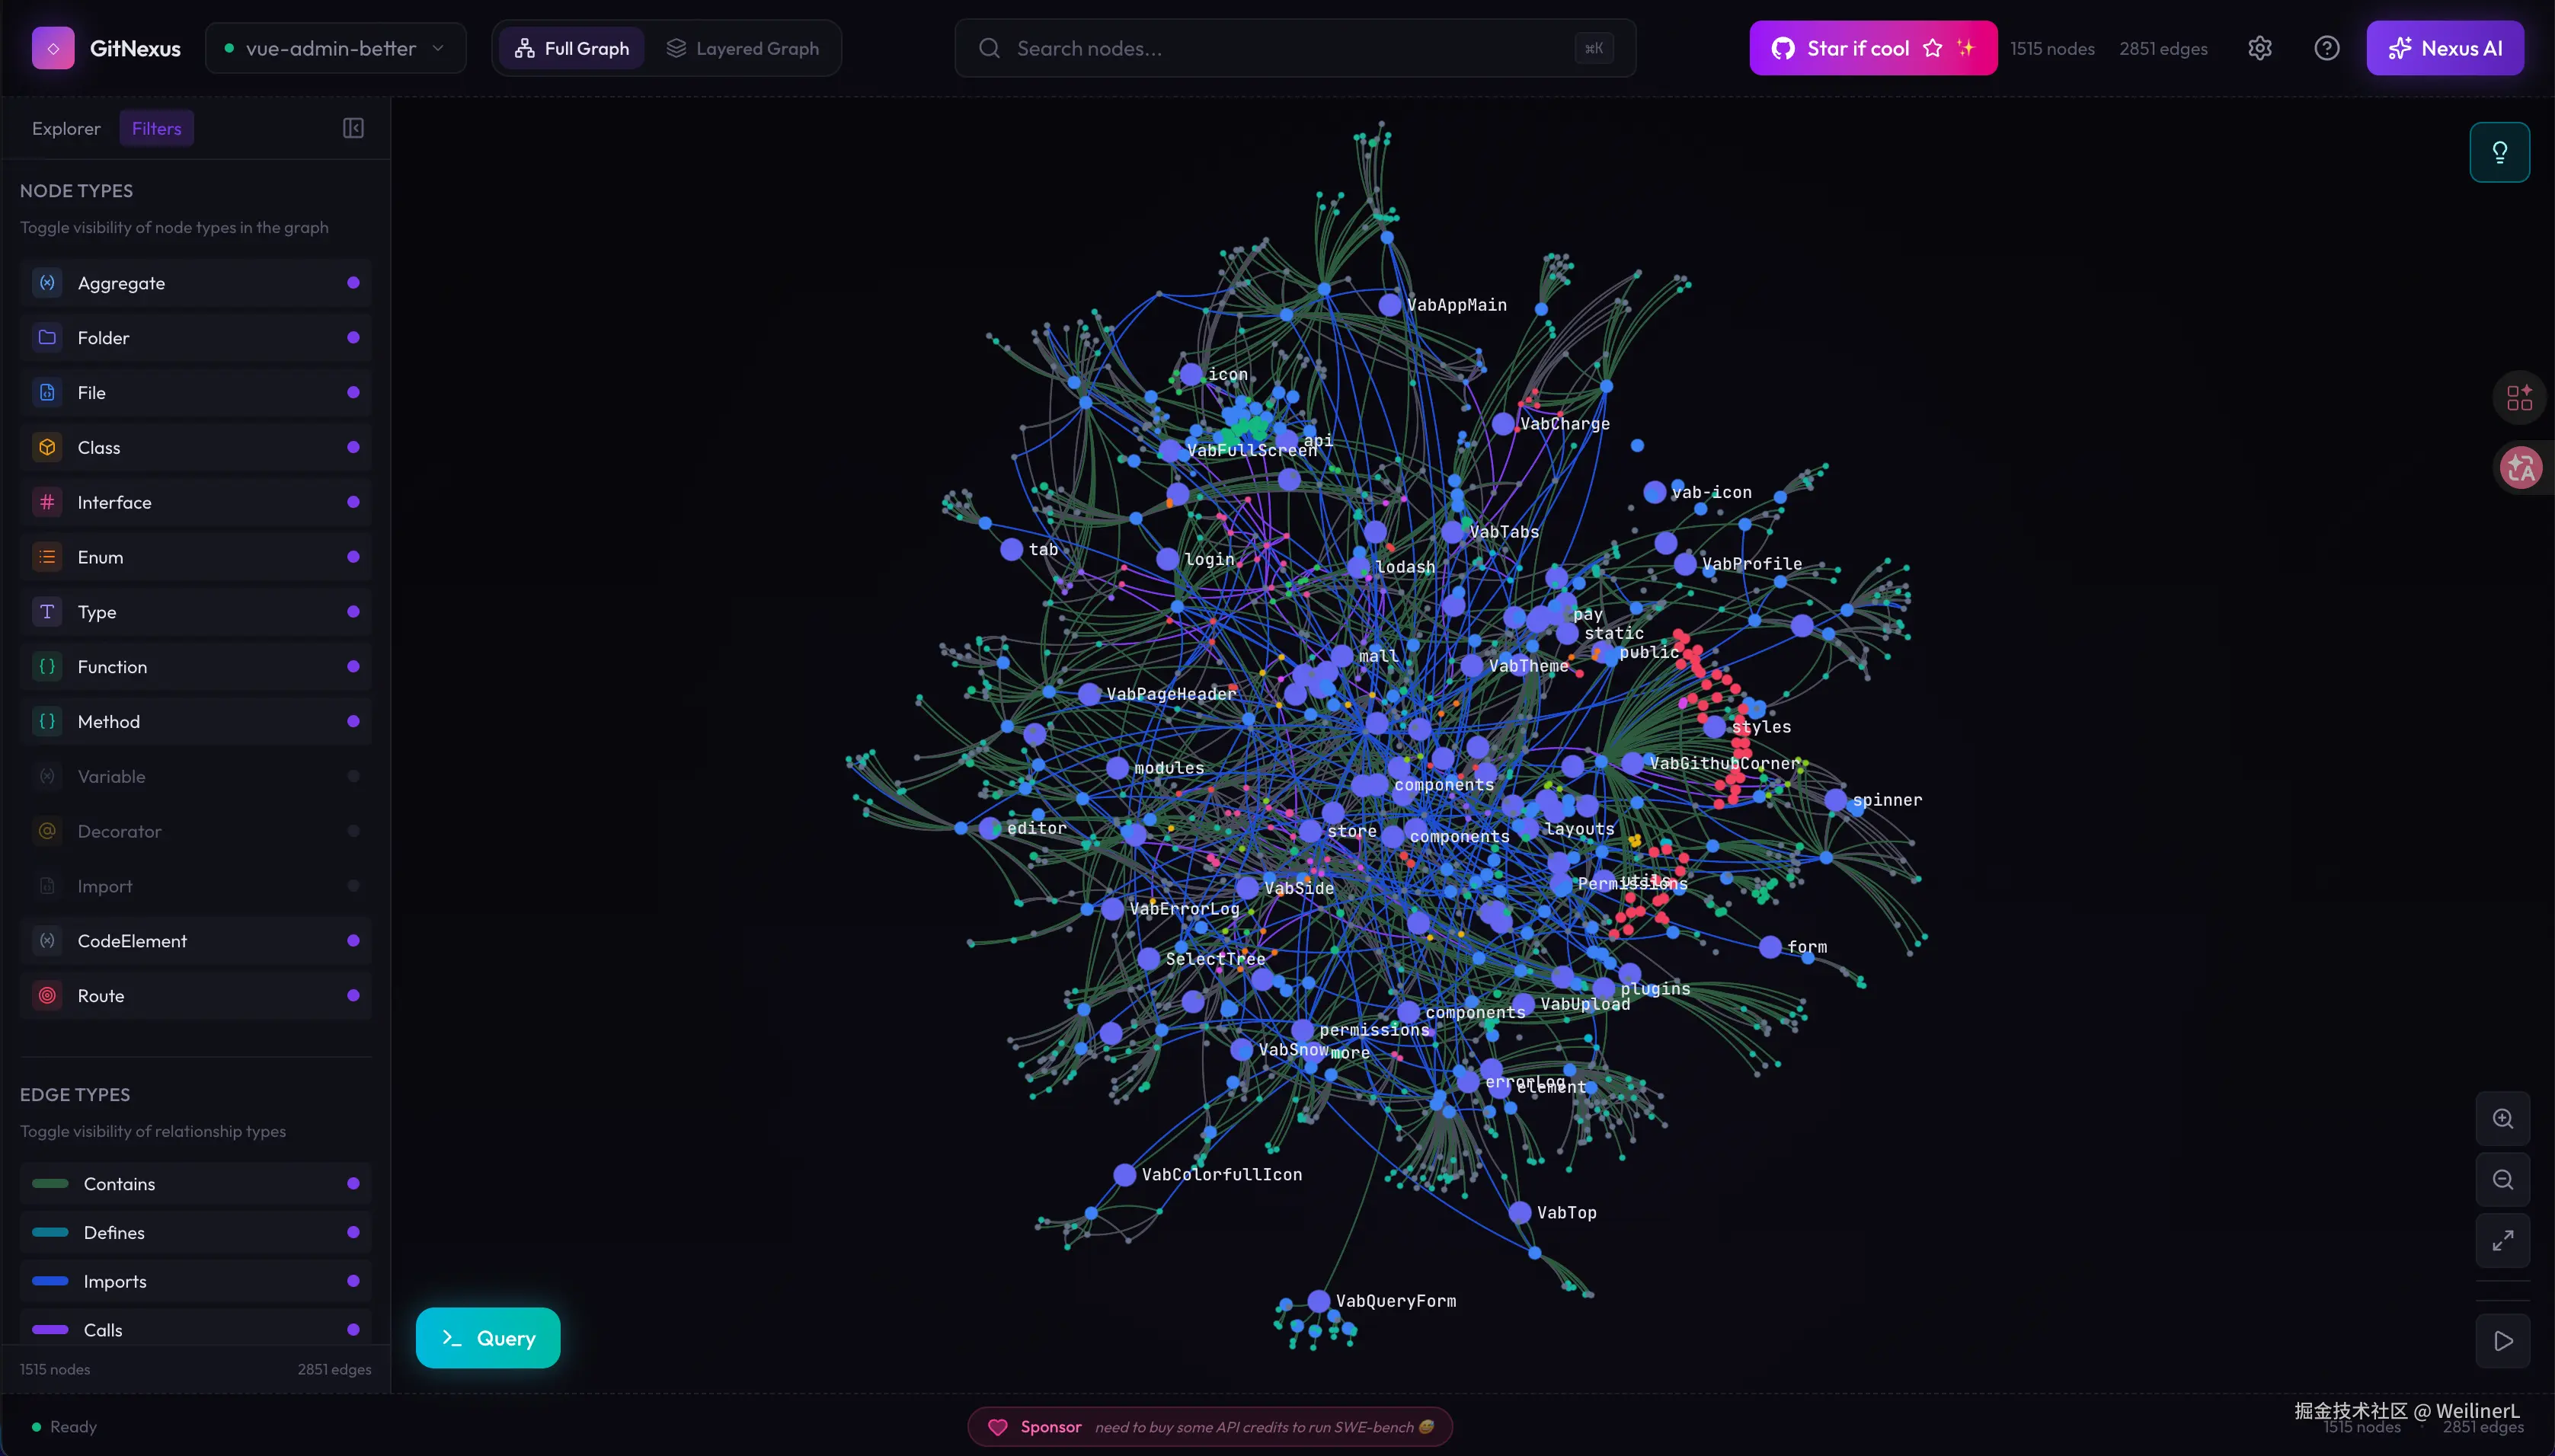This screenshot has width=2555, height=1456.
Task: Select the VabTop graph node
Action: click(1520, 1213)
